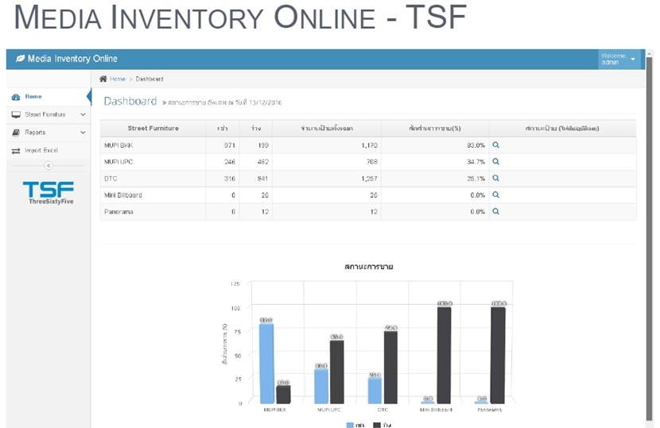This screenshot has width=660, height=428.
Task: Open the magnifier detail for MUPI UPC
Action: (x=496, y=161)
